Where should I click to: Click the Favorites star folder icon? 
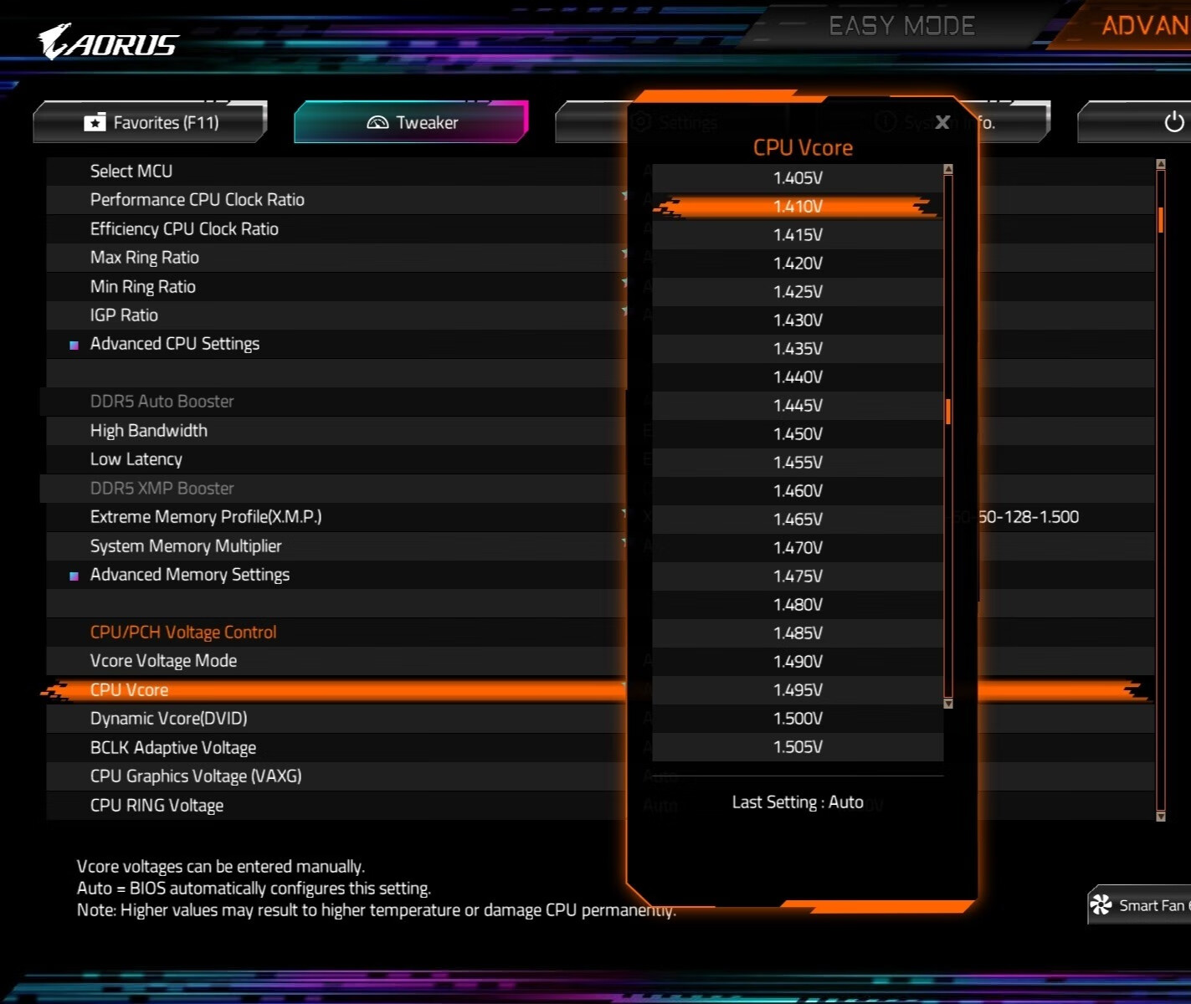[95, 123]
